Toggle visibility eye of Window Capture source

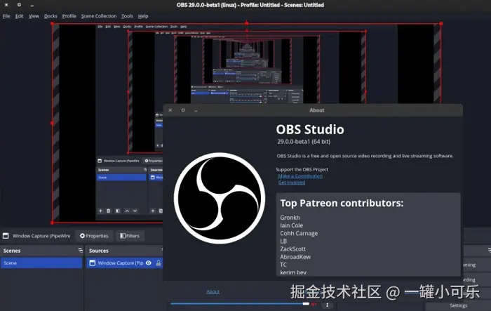click(x=149, y=263)
